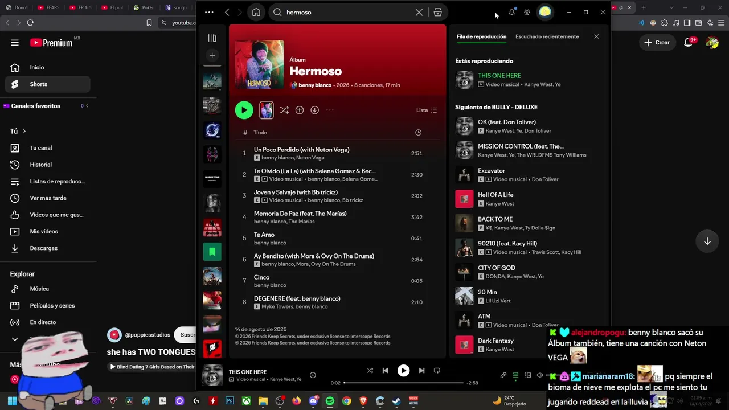Open the now-playing cover in the player bar
729x410 pixels.
coord(212,375)
